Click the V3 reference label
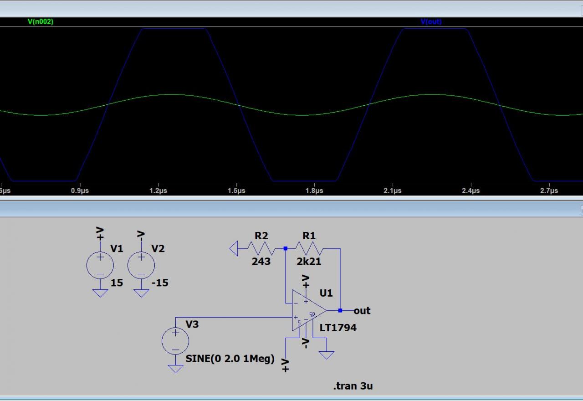The height and width of the screenshot is (401, 583). [192, 324]
